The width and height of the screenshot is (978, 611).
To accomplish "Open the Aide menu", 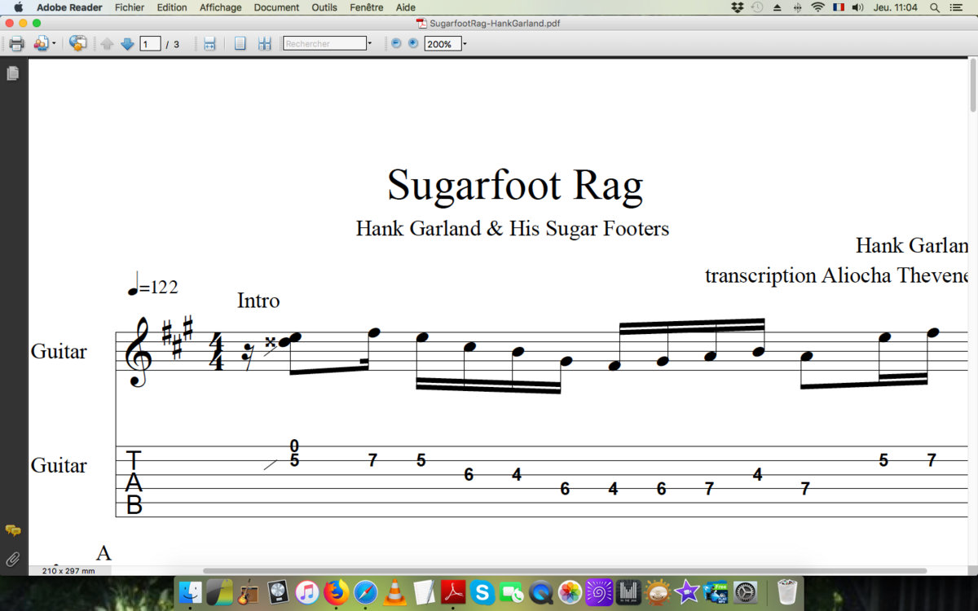I will [x=405, y=7].
